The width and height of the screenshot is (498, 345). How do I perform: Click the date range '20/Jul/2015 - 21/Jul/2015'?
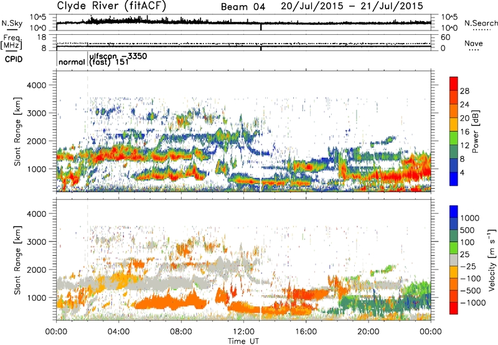coord(352,6)
